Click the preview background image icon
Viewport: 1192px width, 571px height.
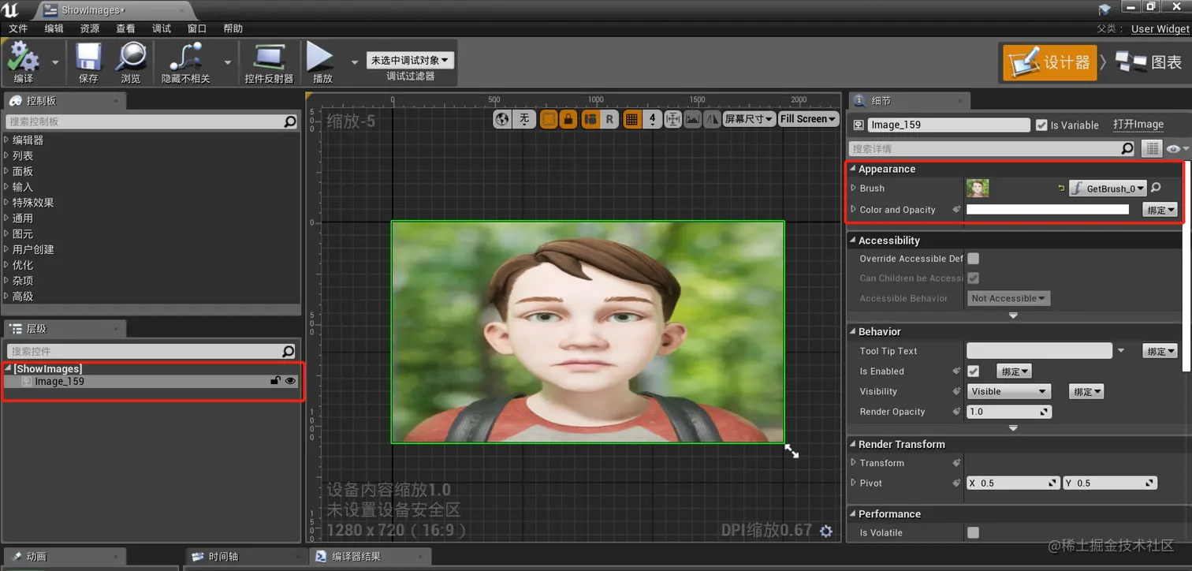point(692,119)
